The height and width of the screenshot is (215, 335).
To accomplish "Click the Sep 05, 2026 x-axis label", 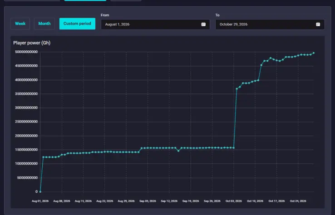I will [x=148, y=201].
